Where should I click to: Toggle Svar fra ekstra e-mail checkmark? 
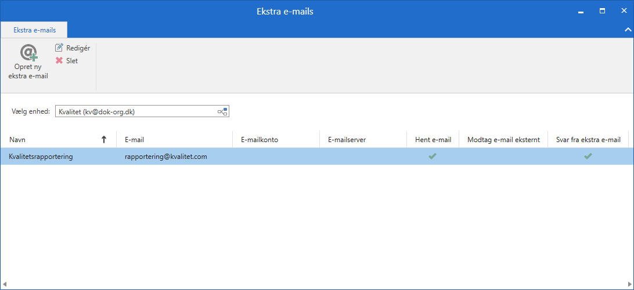[x=588, y=156]
